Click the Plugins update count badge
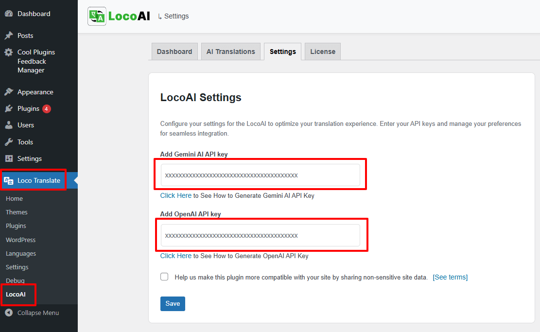The height and width of the screenshot is (332, 540). coord(47,109)
